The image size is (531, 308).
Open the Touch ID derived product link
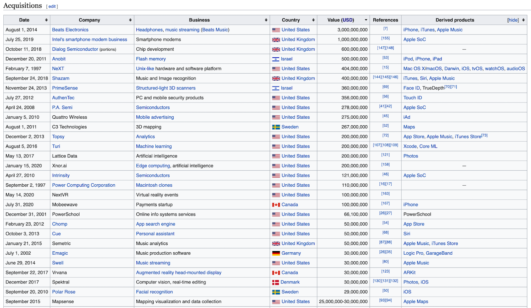(x=413, y=98)
